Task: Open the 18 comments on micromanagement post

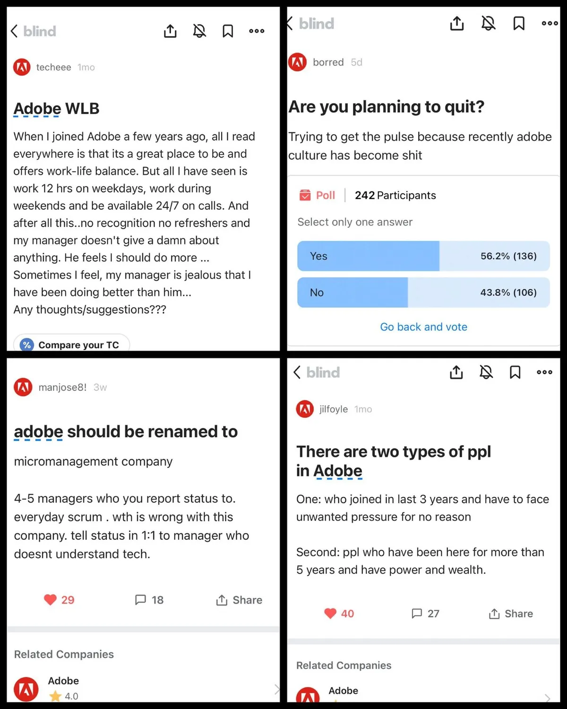Action: tap(149, 600)
